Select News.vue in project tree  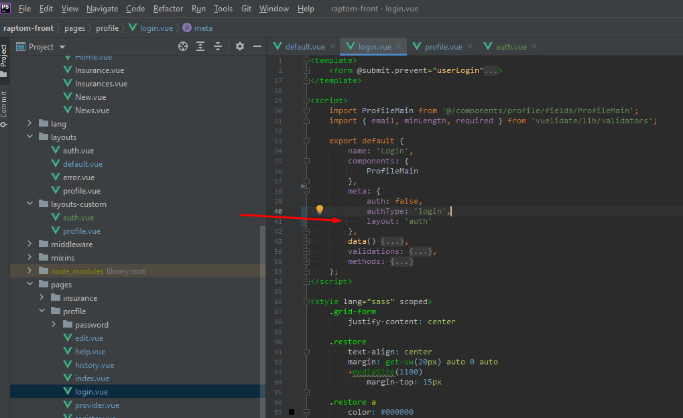tap(92, 110)
